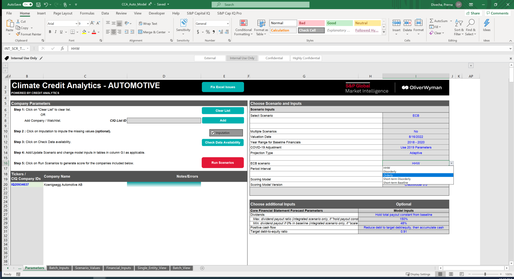Uncheck the Imputation checkbox
514x279 pixels.
tap(213, 133)
